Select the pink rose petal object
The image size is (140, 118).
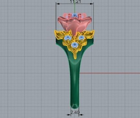75,24
